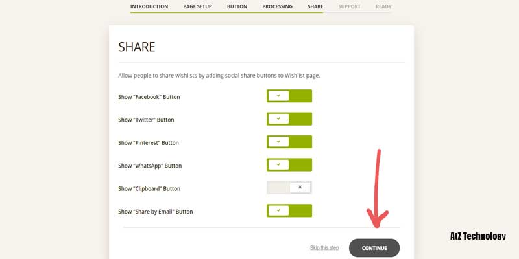519x259 pixels.
Task: Click the Show "Pinterest" Button label text
Action: [148, 142]
